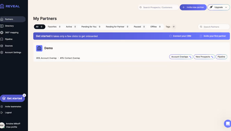Click the 41% Contact Overlap text
Viewport: 231px width, 131px height.
click(70, 58)
